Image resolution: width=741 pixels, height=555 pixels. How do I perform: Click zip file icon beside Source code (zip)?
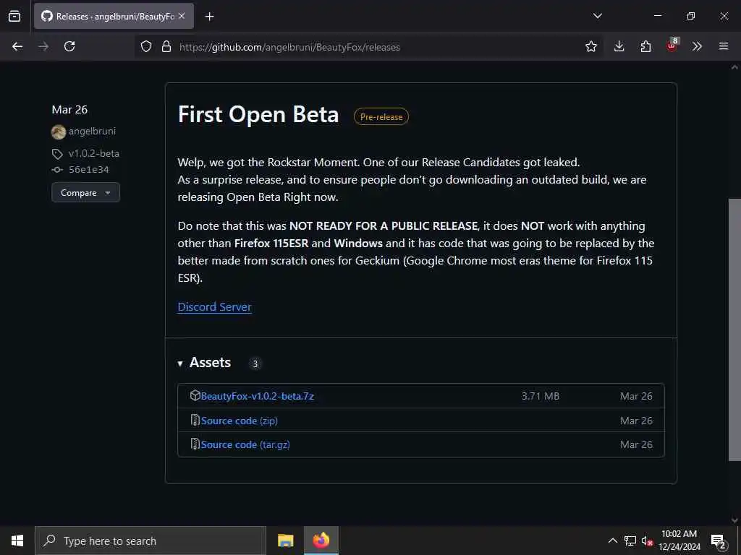point(195,420)
